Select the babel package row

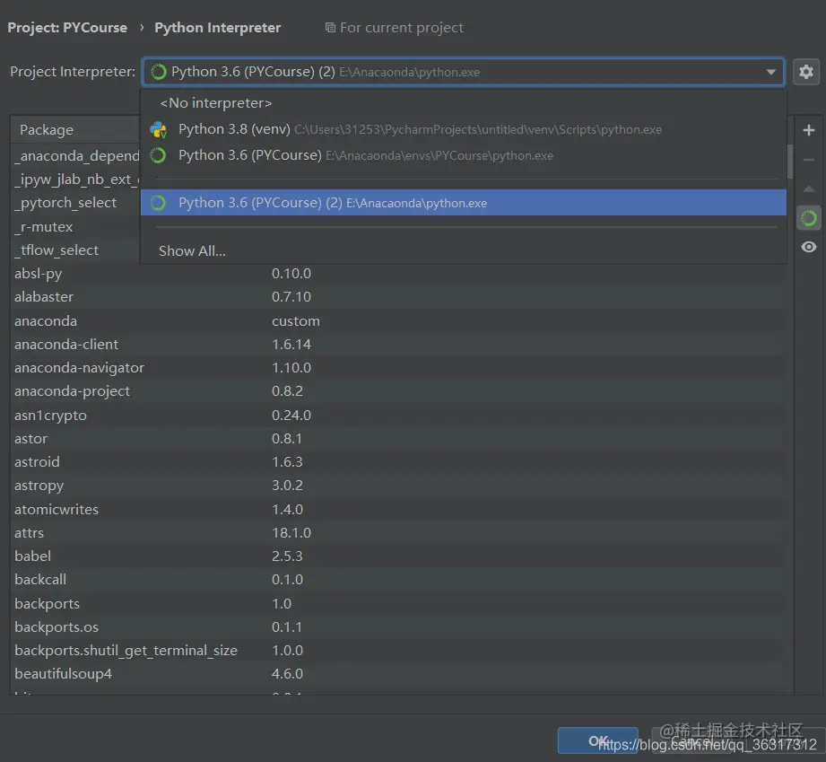[400, 556]
